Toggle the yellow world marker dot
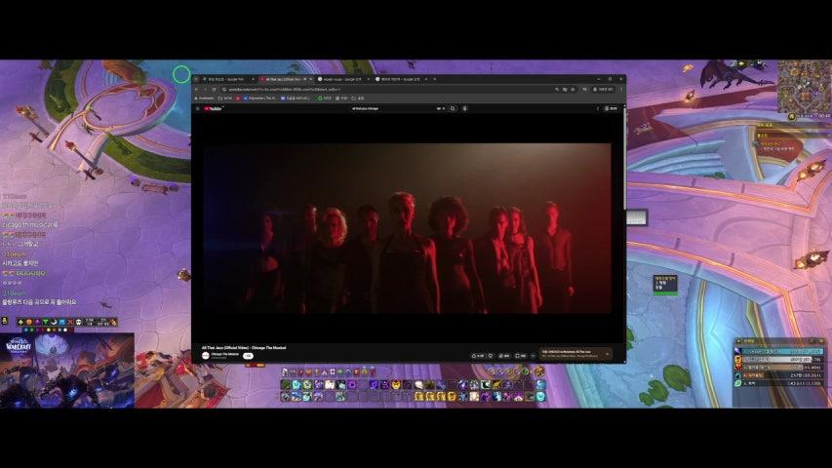Screen dimensions: 832x468 pyautogui.click(x=49, y=331)
